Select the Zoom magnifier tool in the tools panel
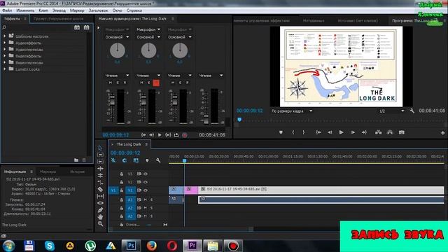 (100, 224)
